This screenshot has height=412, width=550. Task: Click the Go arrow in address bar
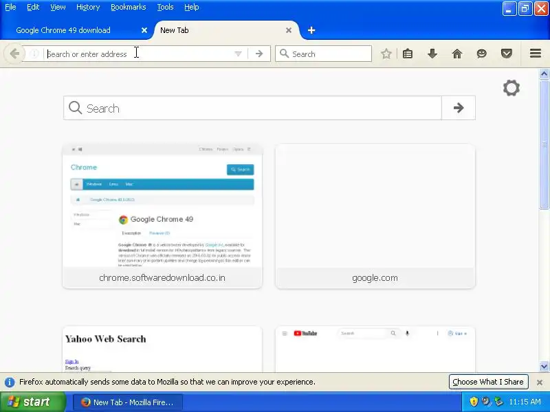pos(259,54)
